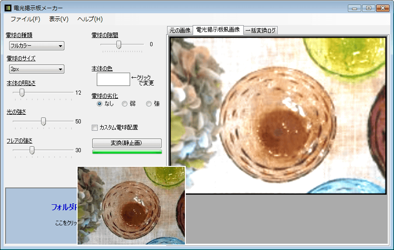Click the 電球の種類 label

[x=19, y=35]
